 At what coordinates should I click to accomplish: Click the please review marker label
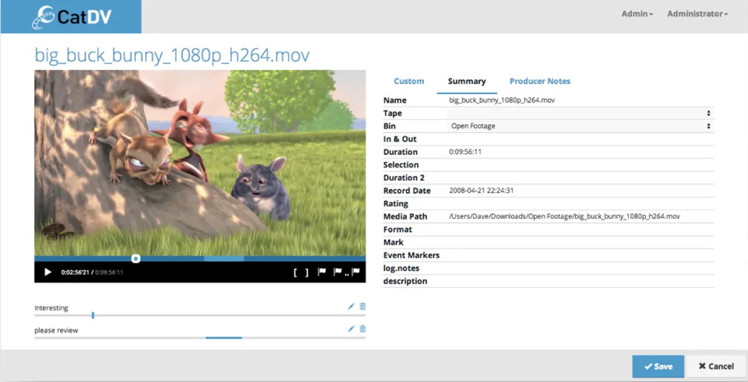56,330
